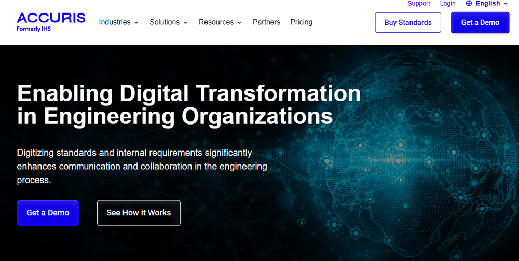Click the Formerly IHS tagline
The image size is (519, 261).
(x=34, y=29)
